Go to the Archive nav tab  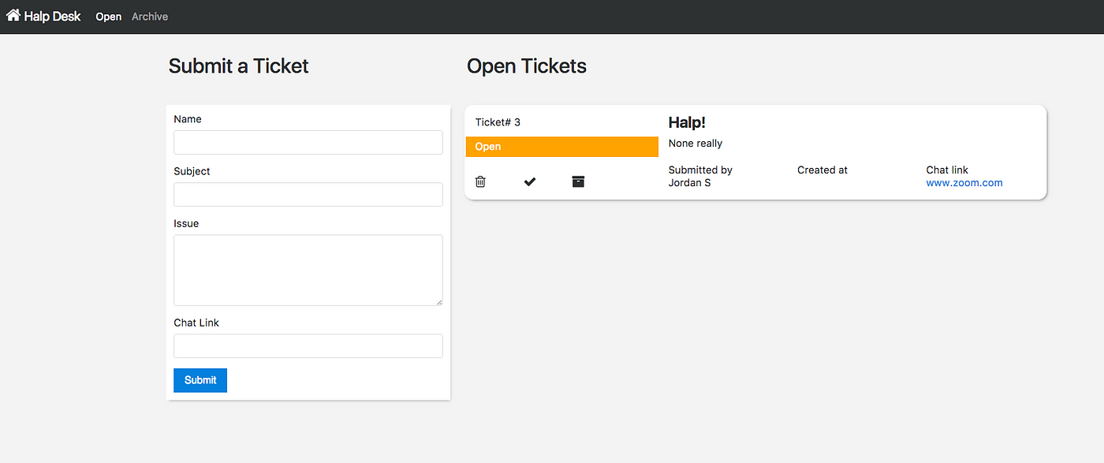point(150,17)
